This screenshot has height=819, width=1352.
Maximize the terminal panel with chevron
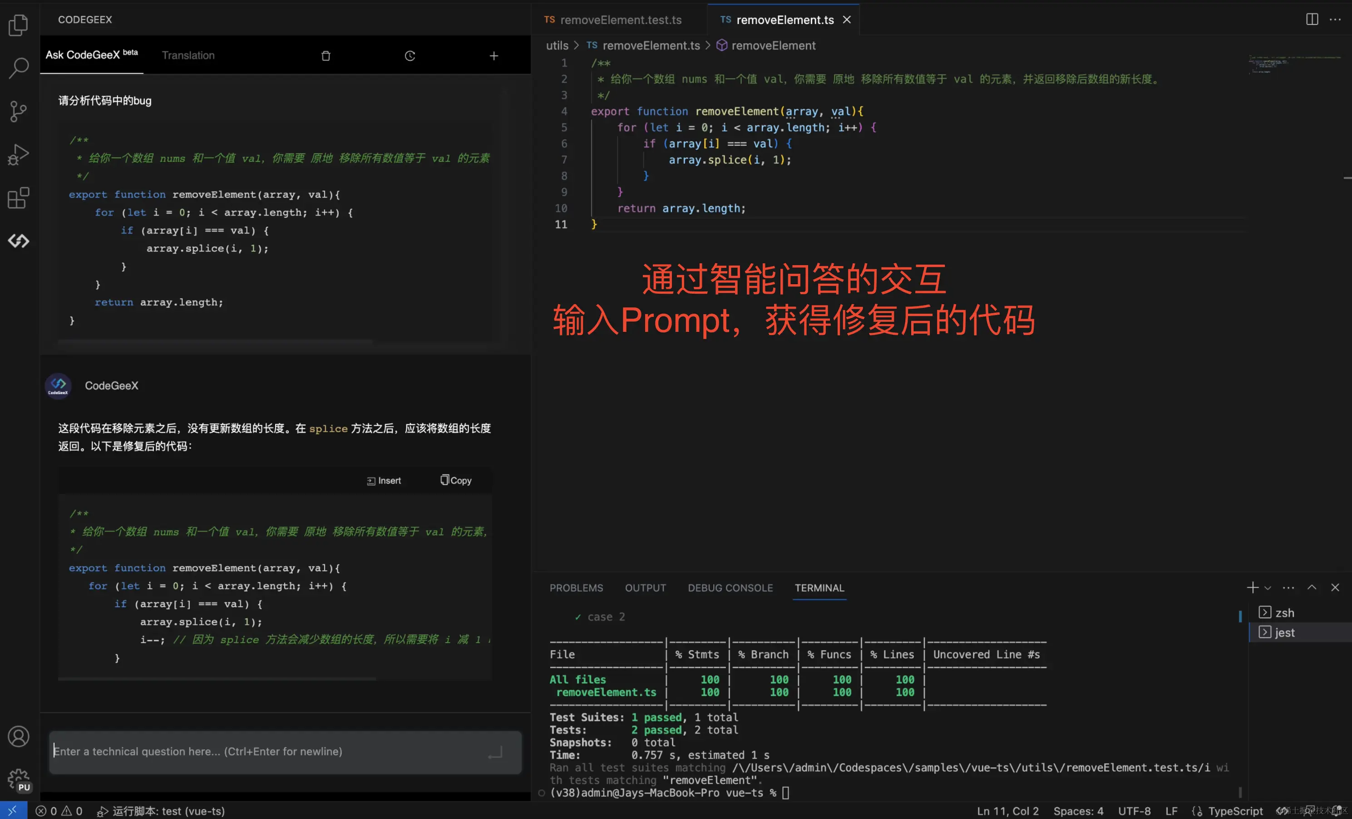[1312, 587]
